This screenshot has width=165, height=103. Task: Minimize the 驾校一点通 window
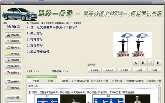tap(154, 2)
